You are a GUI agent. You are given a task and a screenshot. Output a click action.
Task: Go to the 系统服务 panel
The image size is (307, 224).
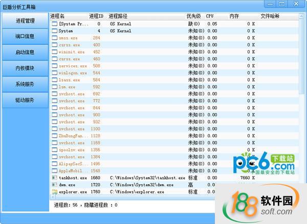tap(25, 84)
